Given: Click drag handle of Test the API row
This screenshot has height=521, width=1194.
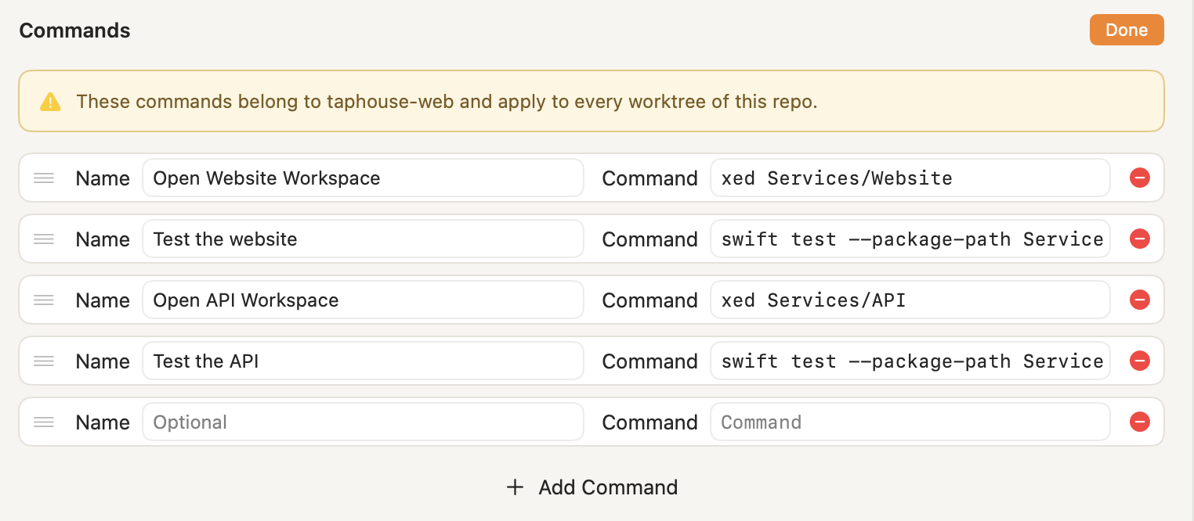Looking at the screenshot, I should [44, 361].
